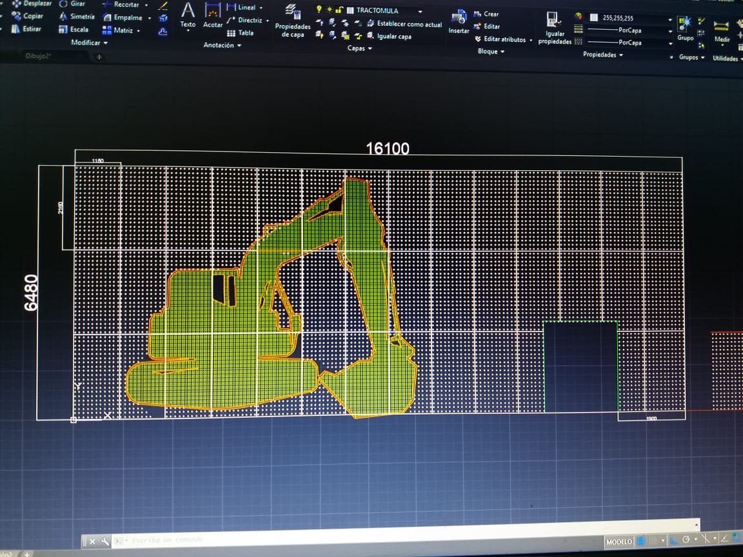The width and height of the screenshot is (743, 557).
Task: Open the Texto annotation tool
Action: click(188, 15)
